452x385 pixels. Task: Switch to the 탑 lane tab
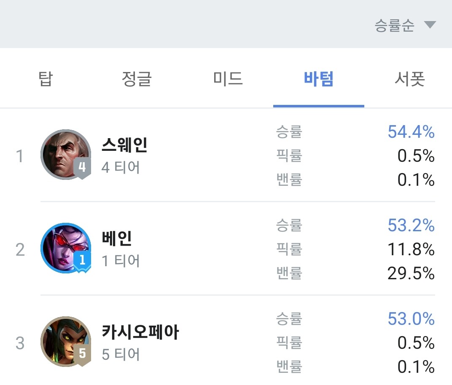click(46, 79)
